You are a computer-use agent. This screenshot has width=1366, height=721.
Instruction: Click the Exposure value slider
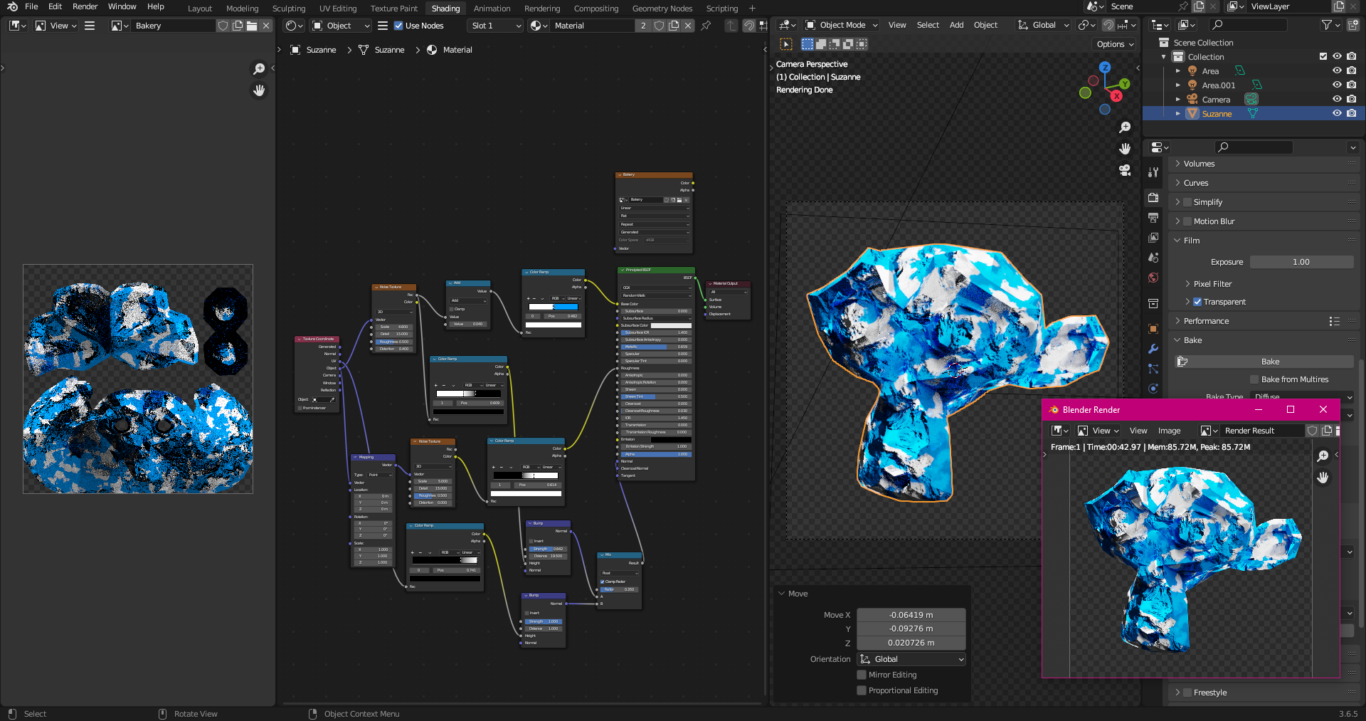pos(1301,262)
